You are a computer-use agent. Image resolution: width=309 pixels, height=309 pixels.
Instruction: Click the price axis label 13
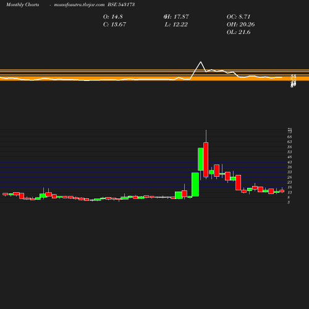[289, 192]
